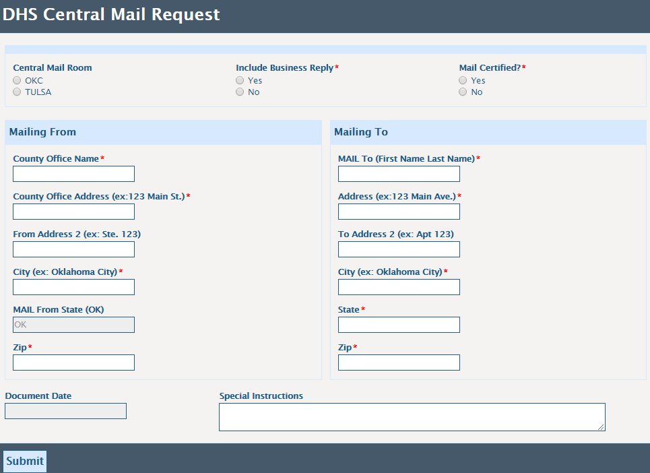Click the Mailing To City field
This screenshot has height=473, width=650.
(399, 287)
